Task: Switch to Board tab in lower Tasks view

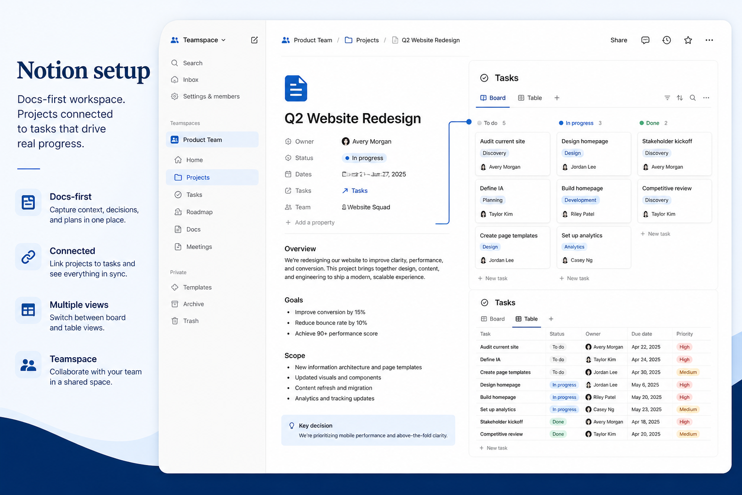Action: click(x=493, y=319)
